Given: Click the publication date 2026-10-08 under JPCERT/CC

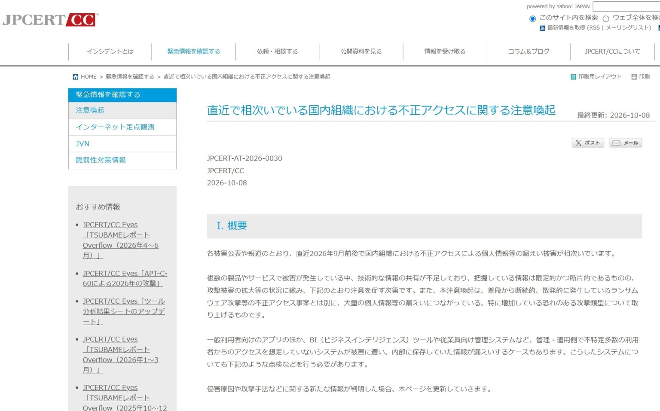Looking at the screenshot, I should click(x=227, y=183).
